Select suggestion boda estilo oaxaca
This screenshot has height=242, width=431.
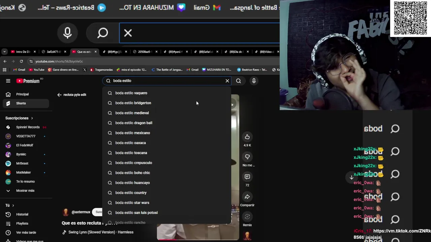(167, 143)
